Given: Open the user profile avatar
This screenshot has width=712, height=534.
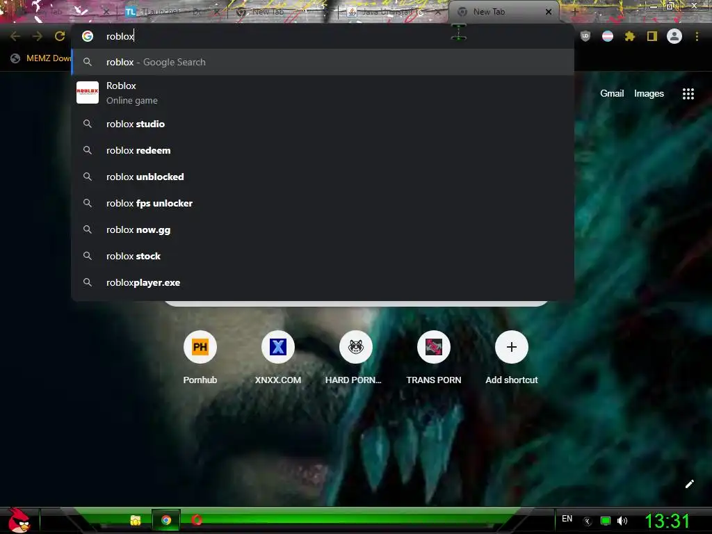Looking at the screenshot, I should coord(674,36).
